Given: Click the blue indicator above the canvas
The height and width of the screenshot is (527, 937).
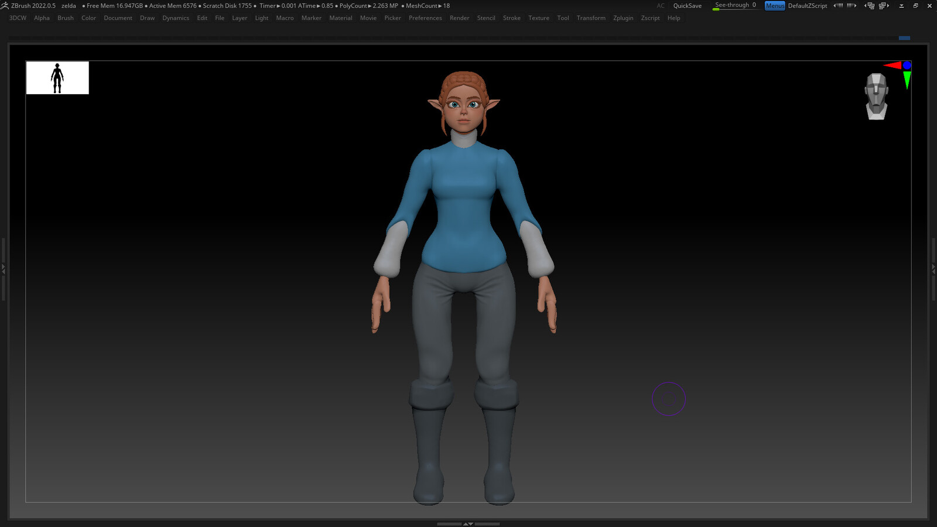Looking at the screenshot, I should [904, 37].
